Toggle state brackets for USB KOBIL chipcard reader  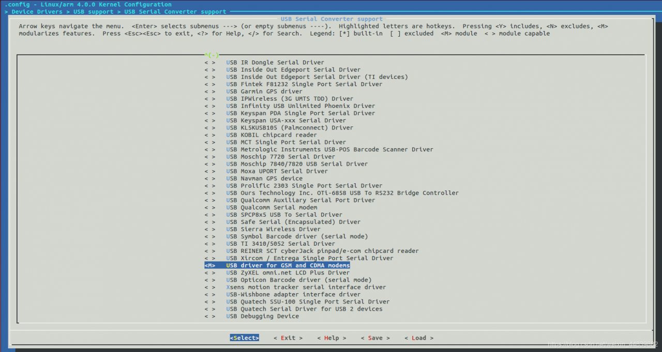tap(210, 135)
